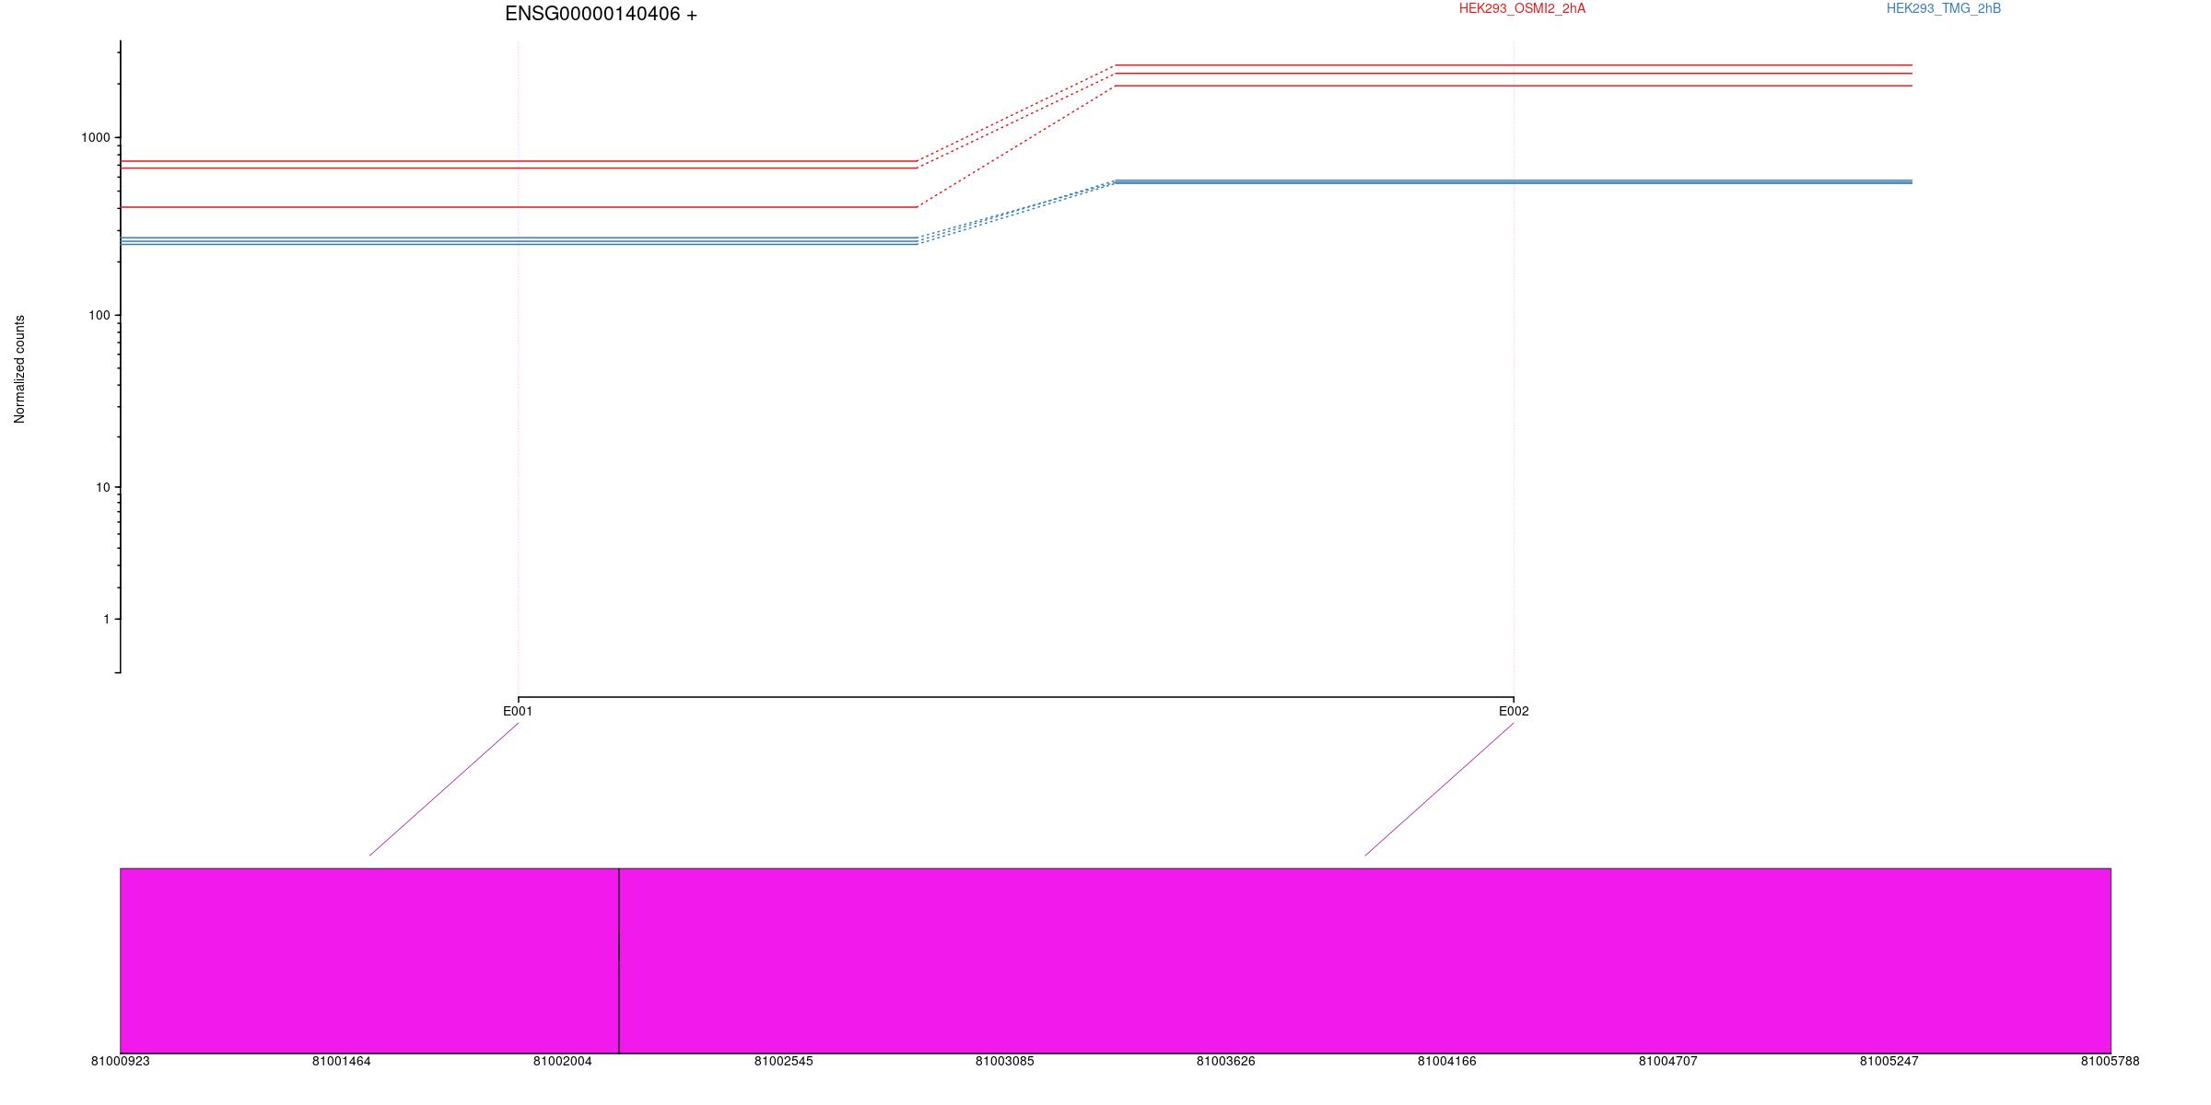Viewport: 2211px width, 1105px height.
Task: Select the second long magenta exon block
Action: [1365, 960]
